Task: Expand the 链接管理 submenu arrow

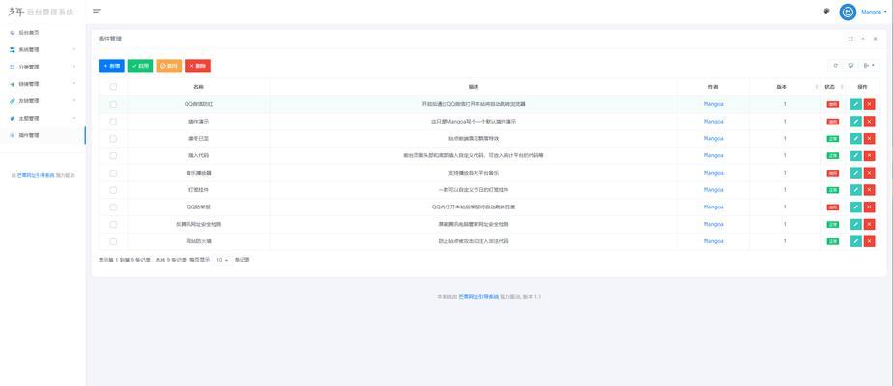Action: (74, 84)
